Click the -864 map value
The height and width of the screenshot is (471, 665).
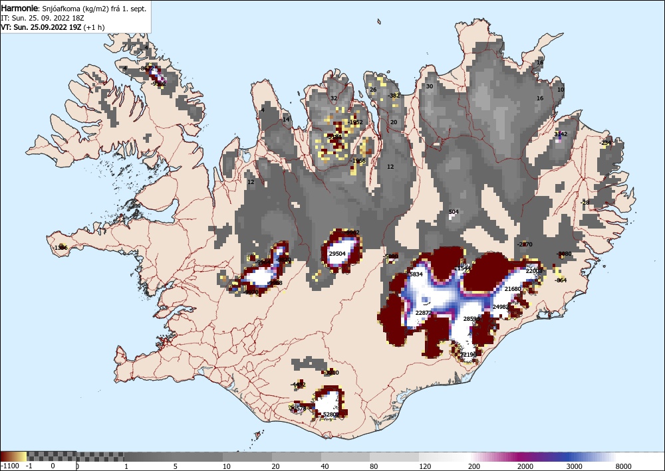(560, 280)
